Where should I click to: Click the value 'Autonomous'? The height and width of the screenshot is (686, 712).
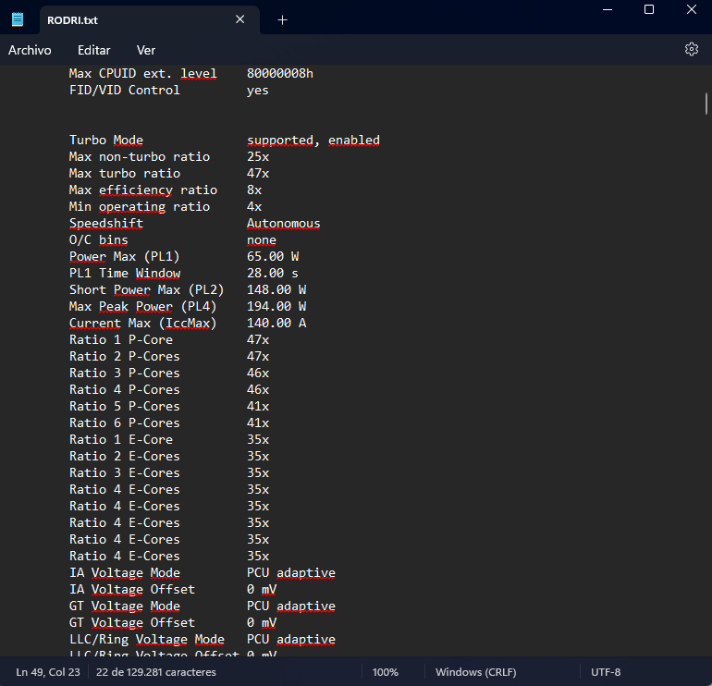click(283, 224)
